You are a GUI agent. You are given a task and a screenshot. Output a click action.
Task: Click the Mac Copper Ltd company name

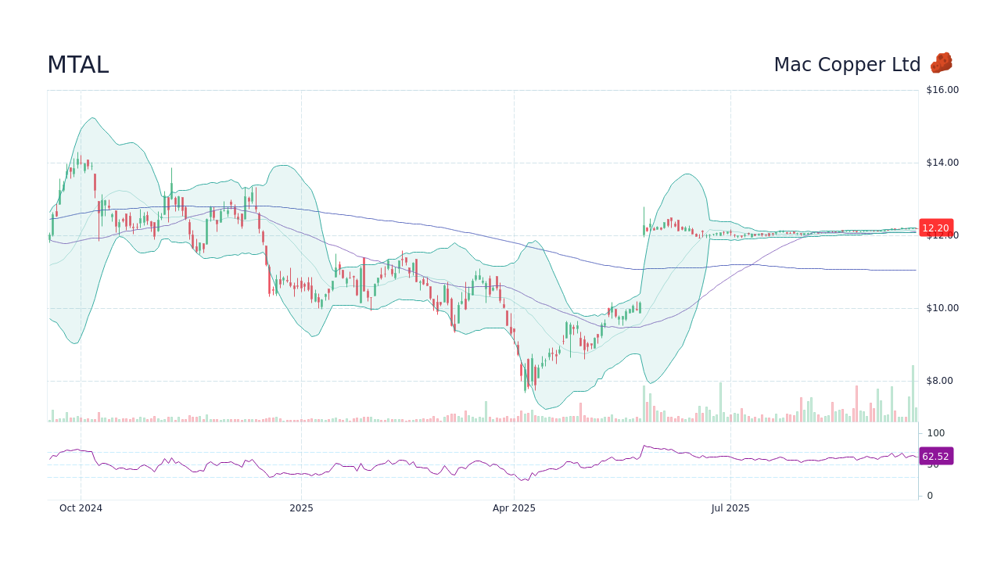[x=847, y=64]
